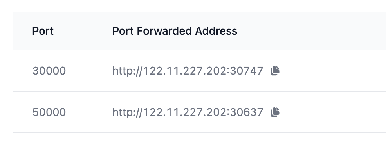Click empty space right of first copy icon
Viewport: 386px width, 153px height.
pyautogui.click(x=333, y=71)
